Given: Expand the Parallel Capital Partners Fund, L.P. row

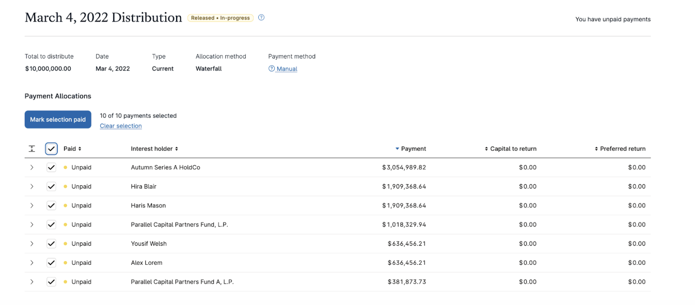Looking at the screenshot, I should pyautogui.click(x=32, y=224).
